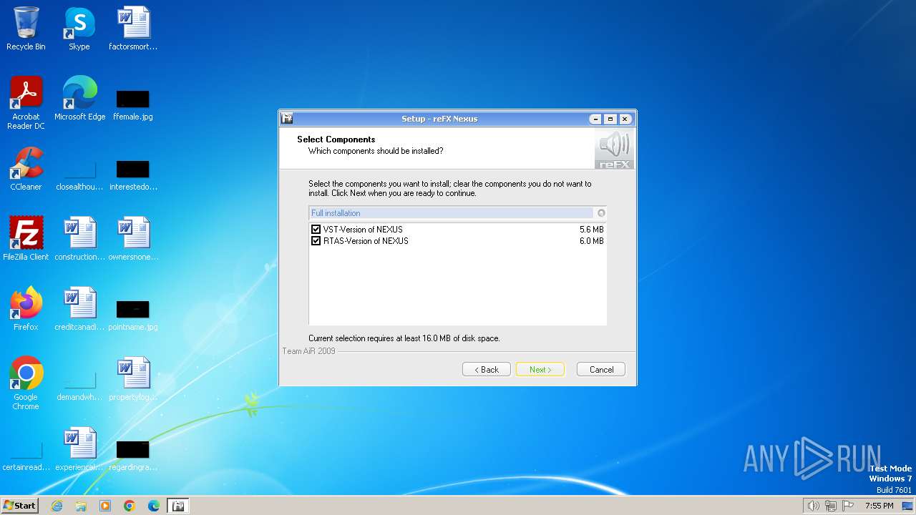Launch the Google Chrome desktop shortcut
The width and height of the screenshot is (916, 515).
[26, 383]
